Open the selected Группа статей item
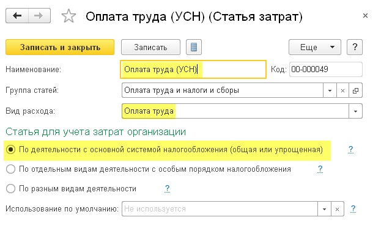Screen dimensions: 392x239 coord(355,90)
